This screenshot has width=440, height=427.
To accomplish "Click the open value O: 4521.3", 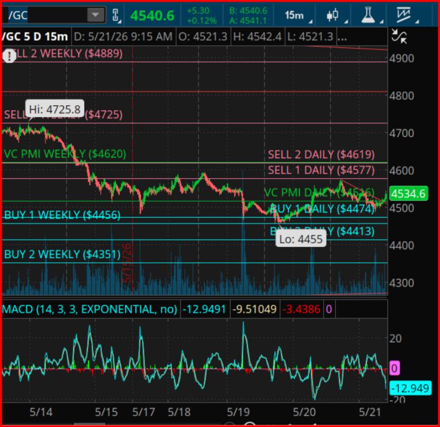I will [203, 36].
